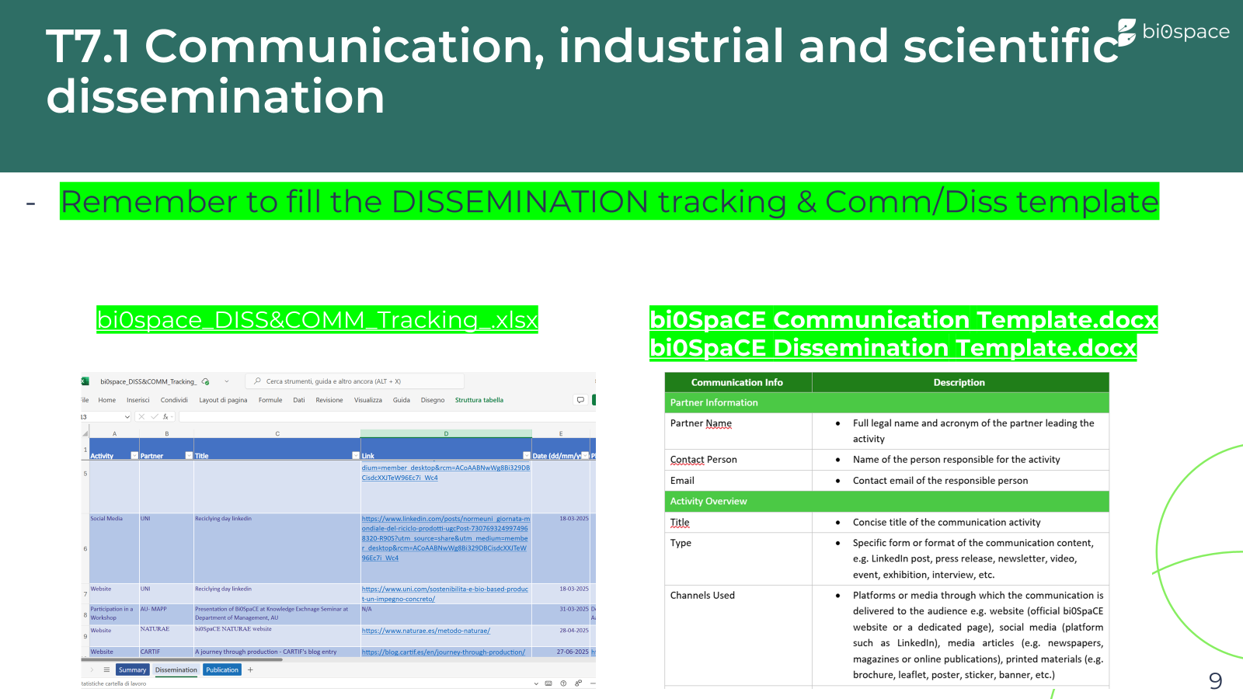The image size is (1243, 699).
Task: Open the Partner column filter dropdown
Action: (189, 456)
